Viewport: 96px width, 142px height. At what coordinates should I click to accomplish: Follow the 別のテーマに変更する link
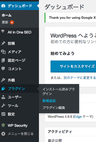(80, 78)
